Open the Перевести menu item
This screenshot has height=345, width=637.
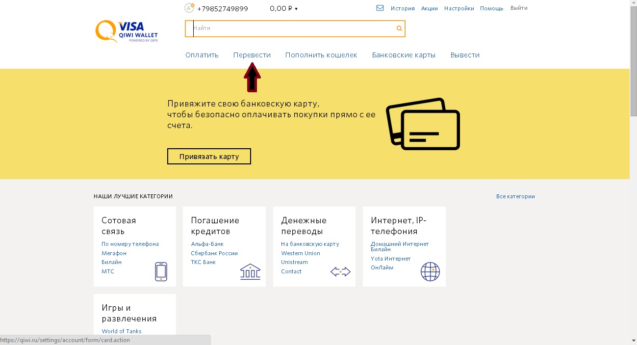pos(252,55)
